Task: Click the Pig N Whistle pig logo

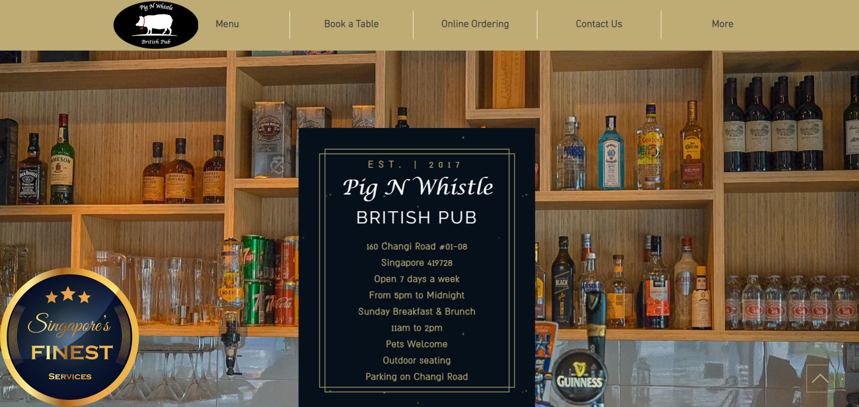Action: (x=156, y=25)
